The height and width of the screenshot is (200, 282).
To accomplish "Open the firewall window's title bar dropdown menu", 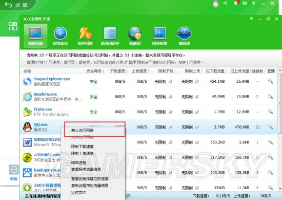I will pyautogui.click(x=251, y=19).
